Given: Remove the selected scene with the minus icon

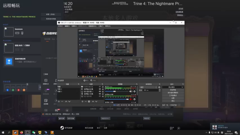Looking at the screenshot, I should [62, 101].
